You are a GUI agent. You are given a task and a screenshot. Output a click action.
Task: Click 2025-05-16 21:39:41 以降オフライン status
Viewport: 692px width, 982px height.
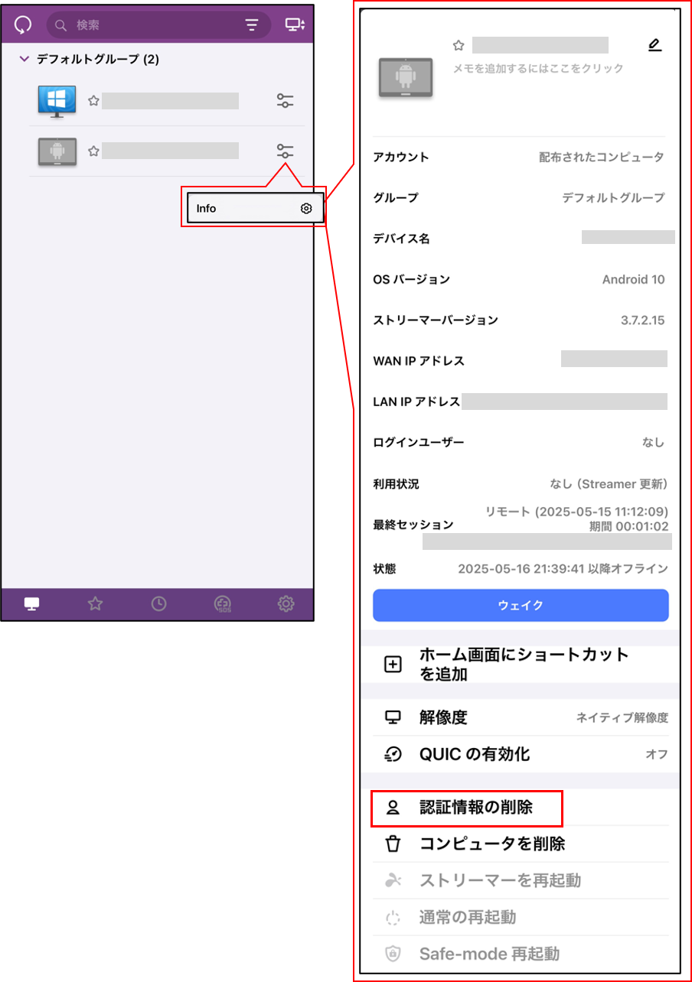[x=563, y=569]
